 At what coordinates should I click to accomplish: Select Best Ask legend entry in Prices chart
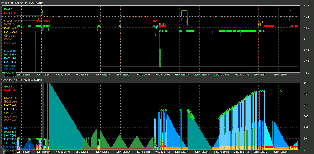tap(10, 13)
